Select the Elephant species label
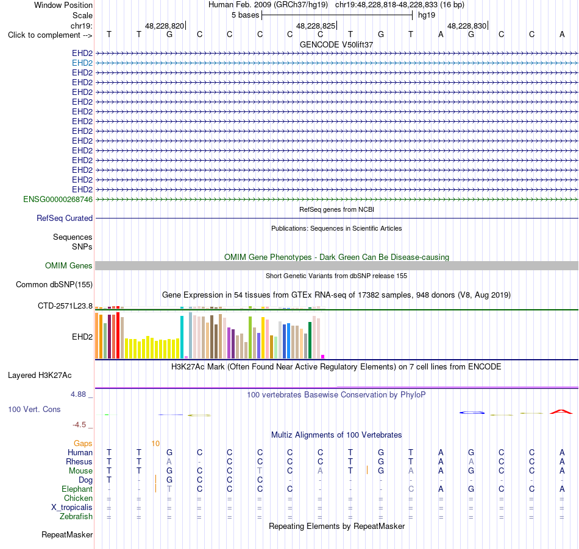This screenshot has height=549, width=579. pos(77,489)
